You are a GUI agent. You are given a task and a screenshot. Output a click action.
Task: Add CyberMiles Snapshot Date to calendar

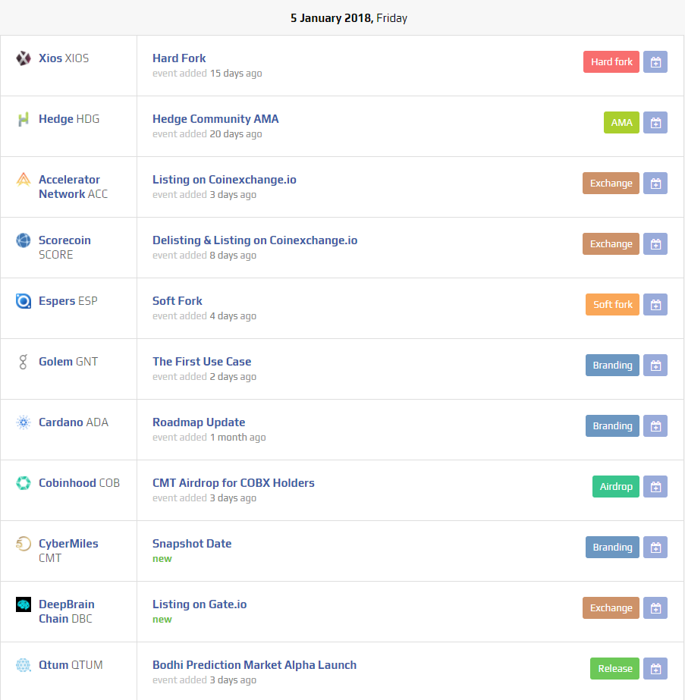click(x=655, y=548)
